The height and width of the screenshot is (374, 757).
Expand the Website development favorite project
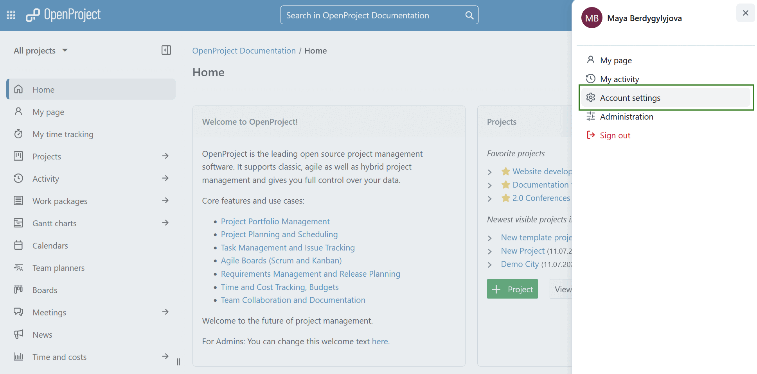click(490, 172)
